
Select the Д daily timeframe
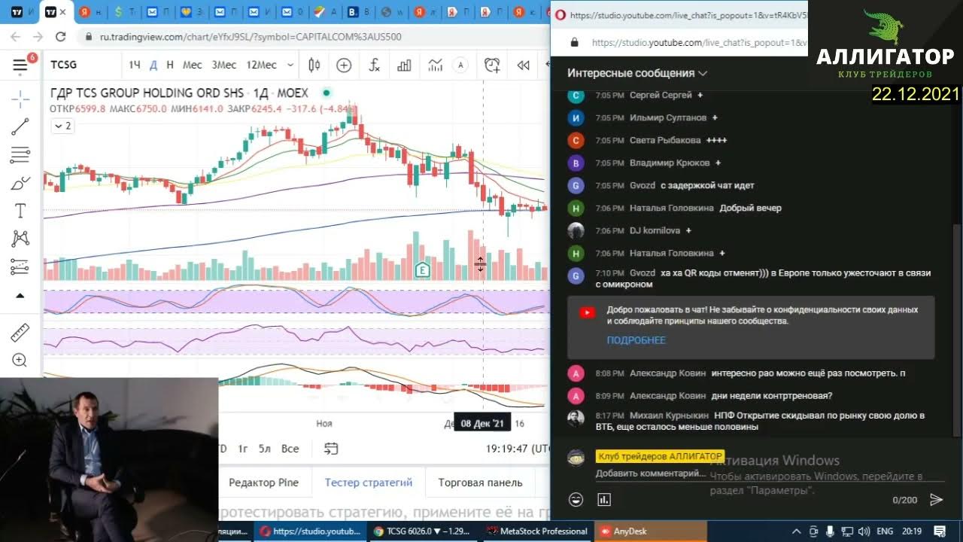coord(153,65)
